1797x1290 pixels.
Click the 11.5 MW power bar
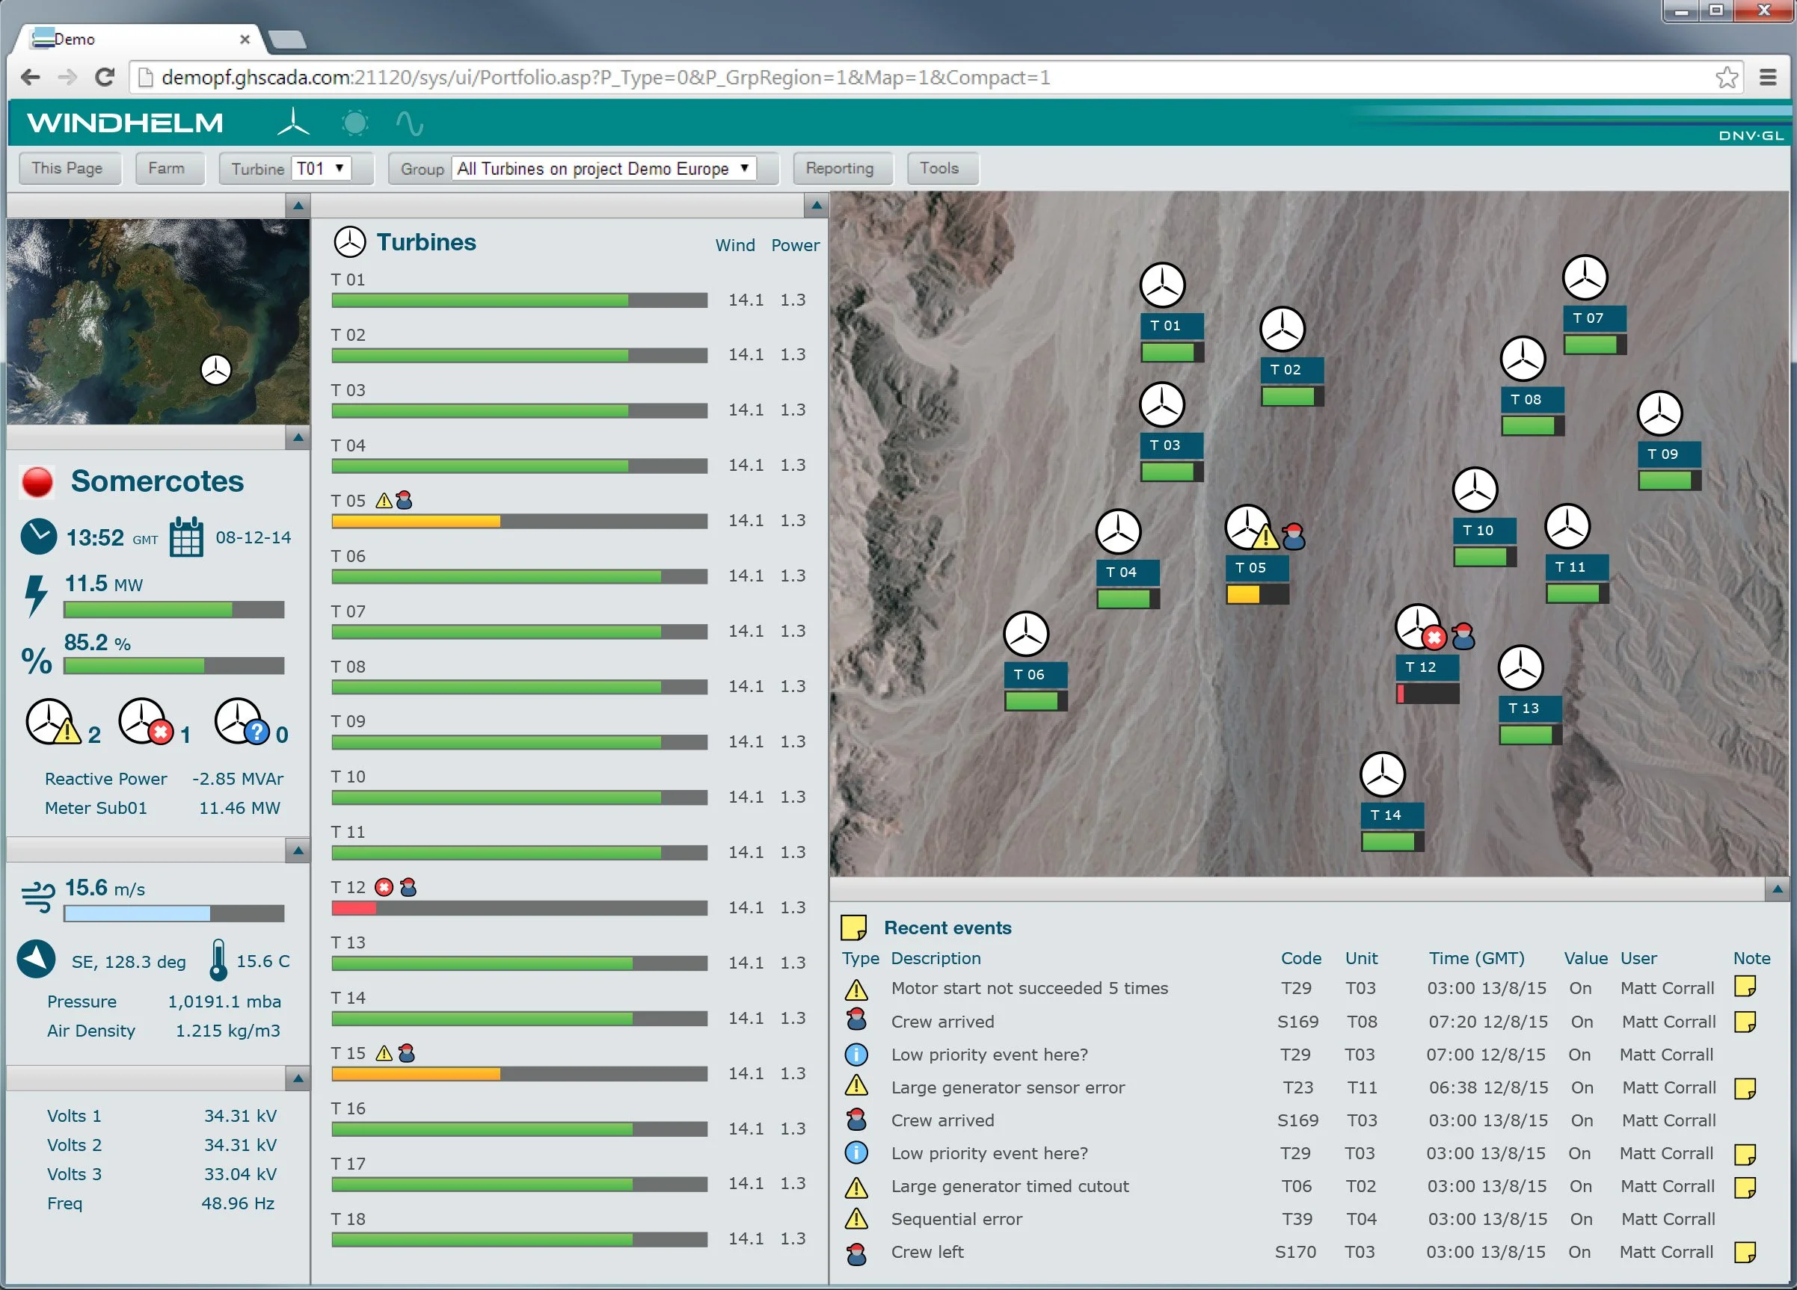click(x=173, y=610)
